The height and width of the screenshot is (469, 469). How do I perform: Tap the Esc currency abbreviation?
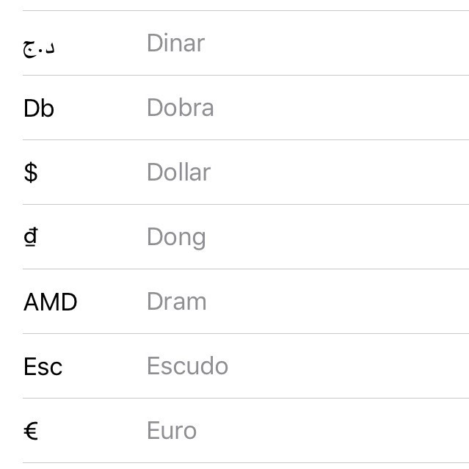43,366
